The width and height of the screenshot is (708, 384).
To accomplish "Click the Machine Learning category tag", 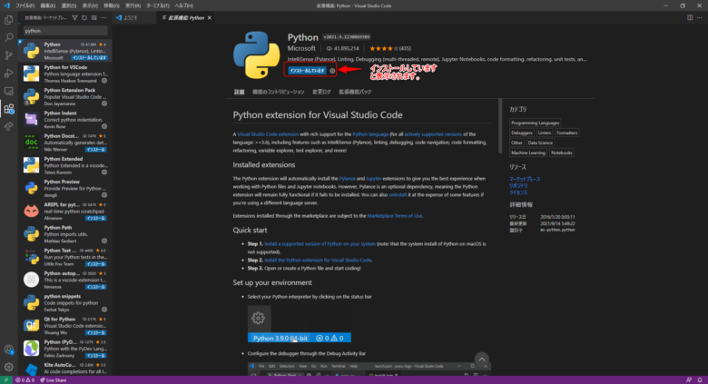I will click(528, 153).
